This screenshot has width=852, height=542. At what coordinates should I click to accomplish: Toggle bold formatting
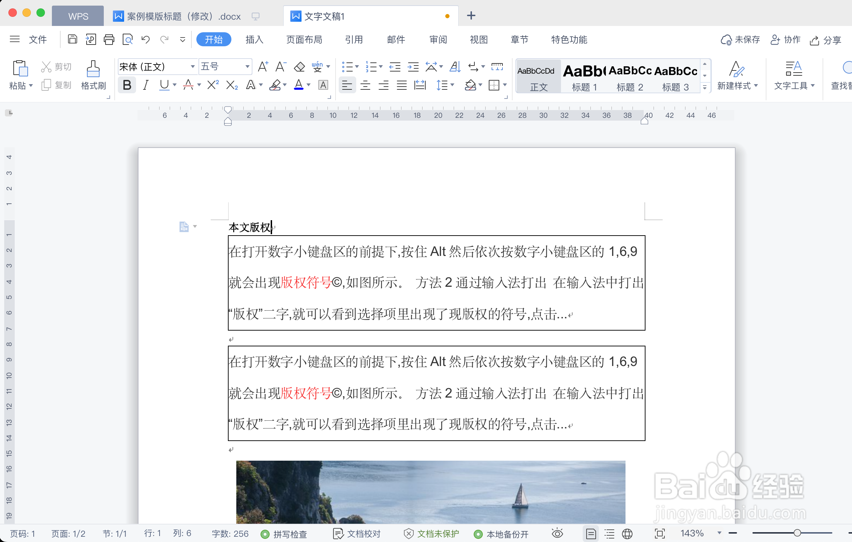coord(127,84)
